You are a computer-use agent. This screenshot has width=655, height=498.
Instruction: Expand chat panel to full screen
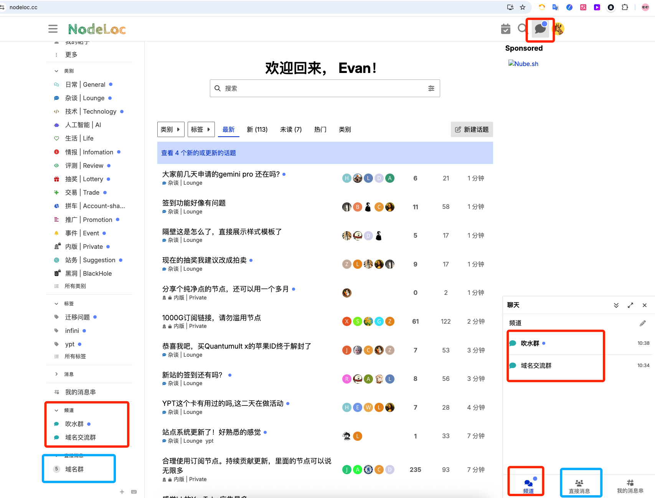click(x=630, y=305)
